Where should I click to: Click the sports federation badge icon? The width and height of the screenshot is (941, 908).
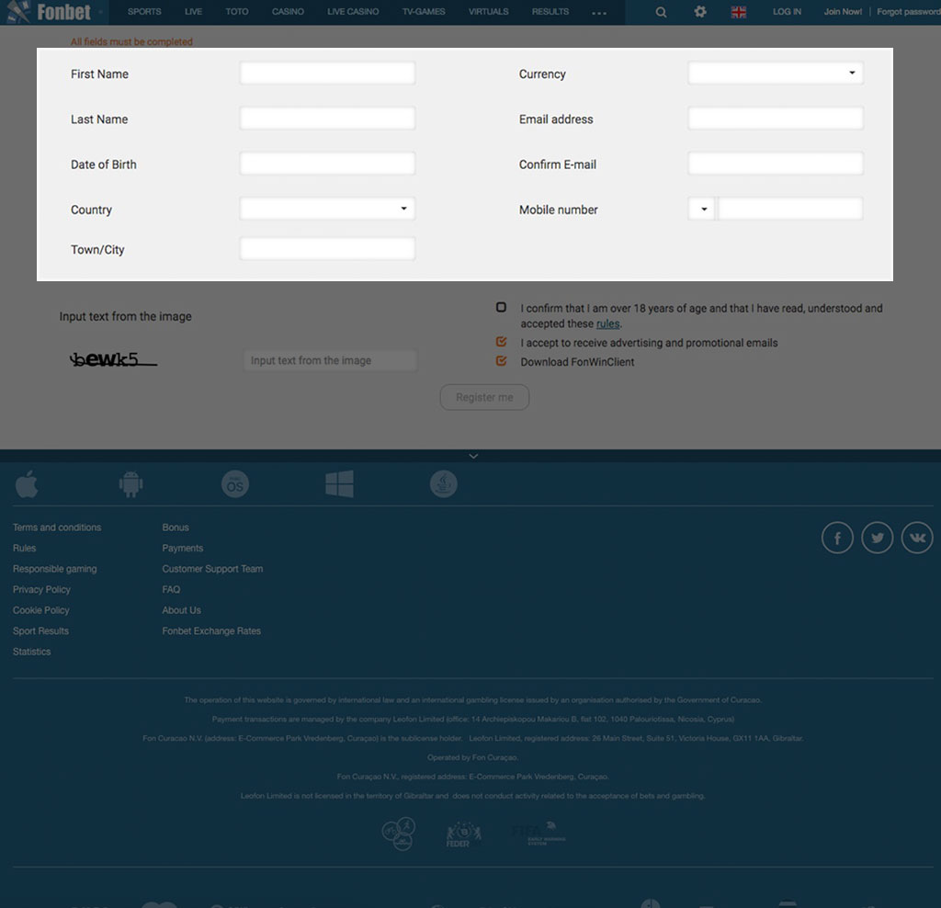point(399,834)
